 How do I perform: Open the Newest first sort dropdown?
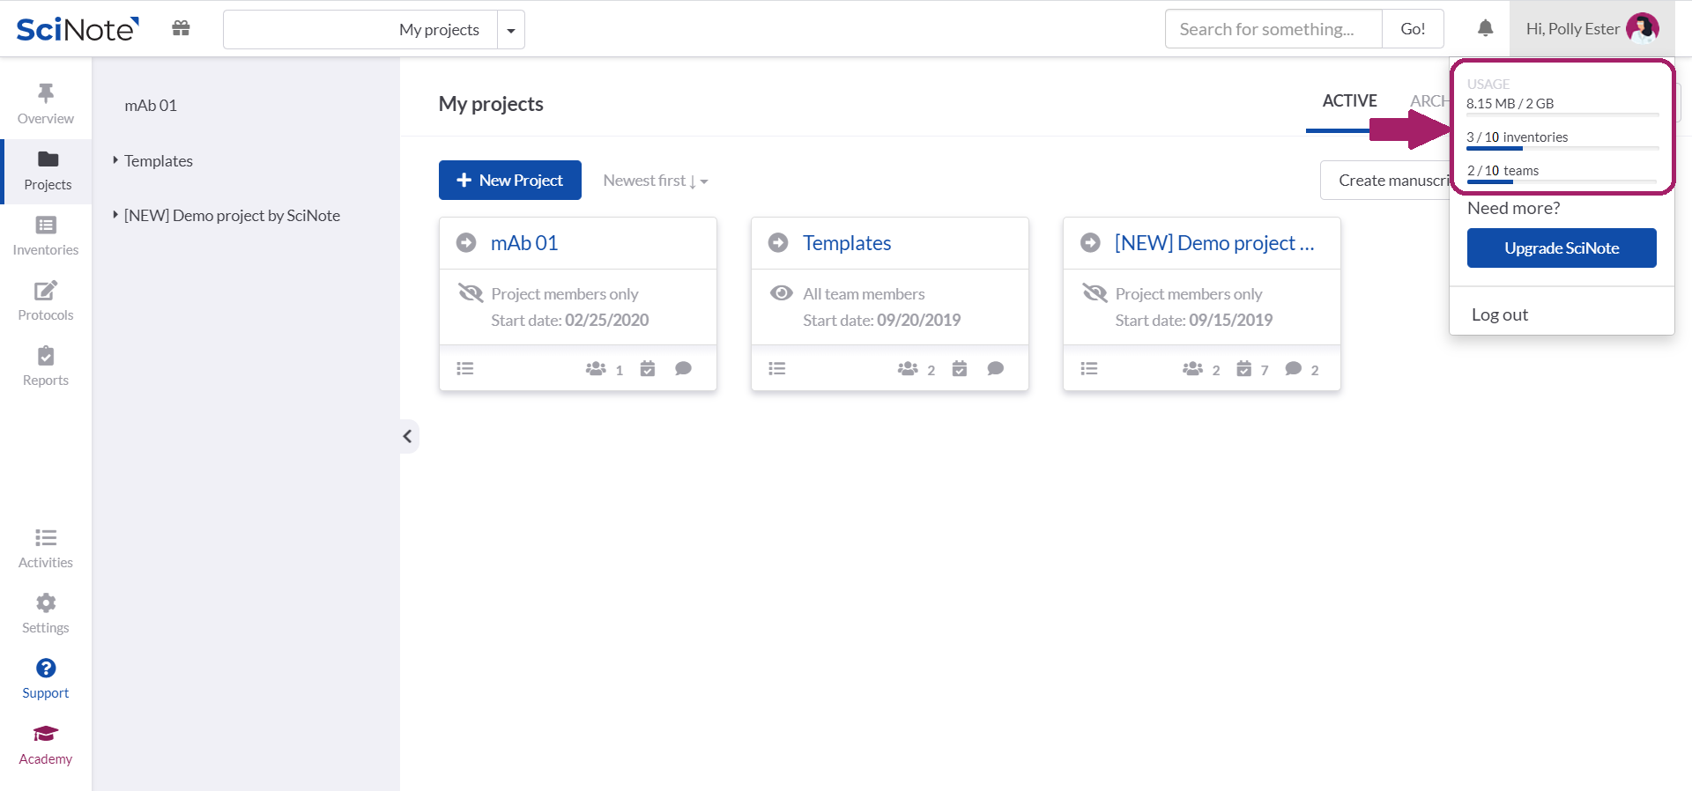point(656,181)
